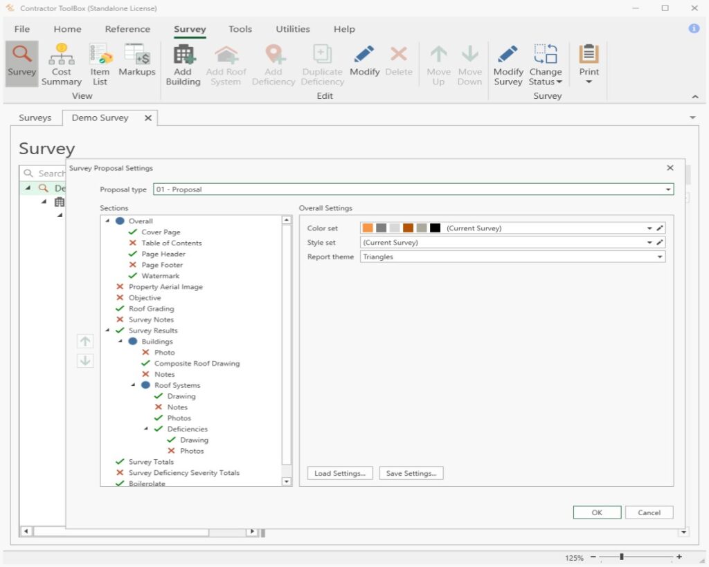Click the orange swatch in Color set
The image size is (709, 567).
[x=368, y=228]
